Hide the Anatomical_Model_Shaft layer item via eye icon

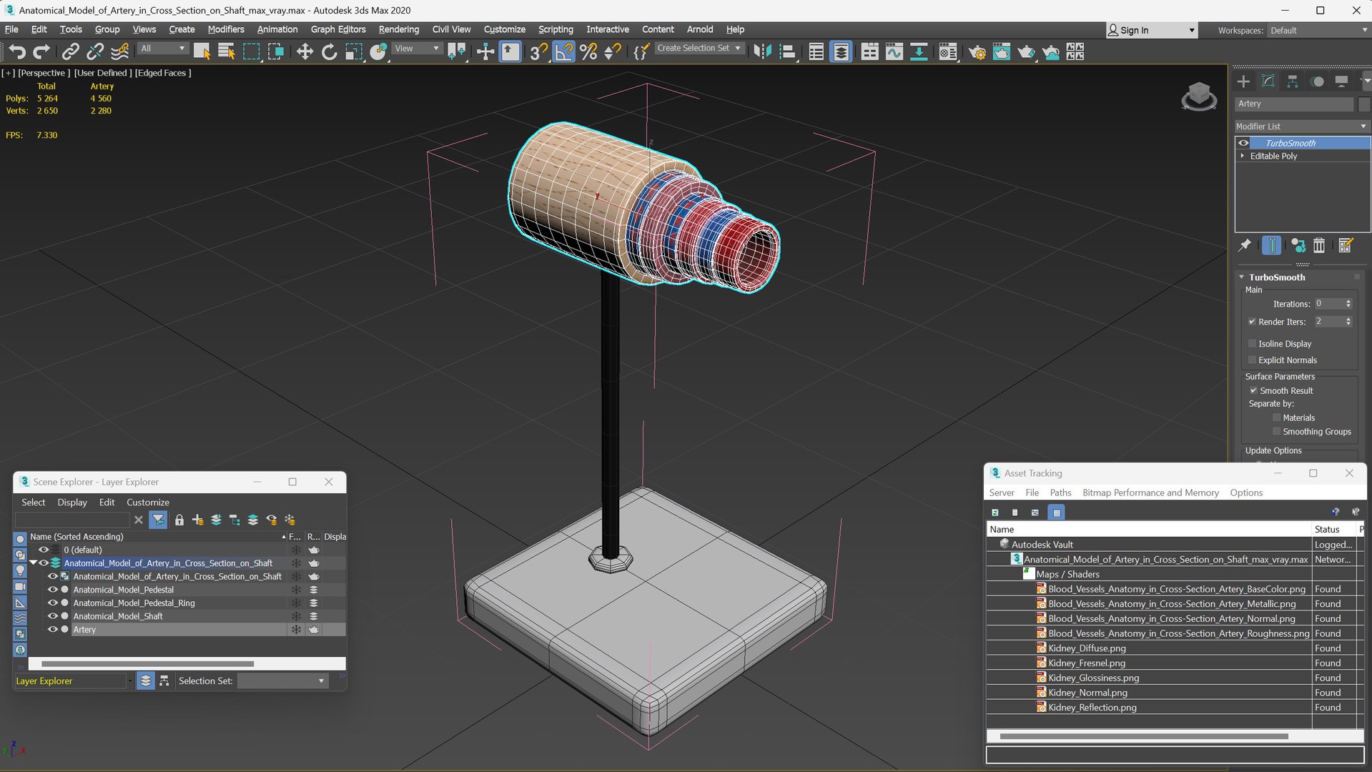point(52,616)
